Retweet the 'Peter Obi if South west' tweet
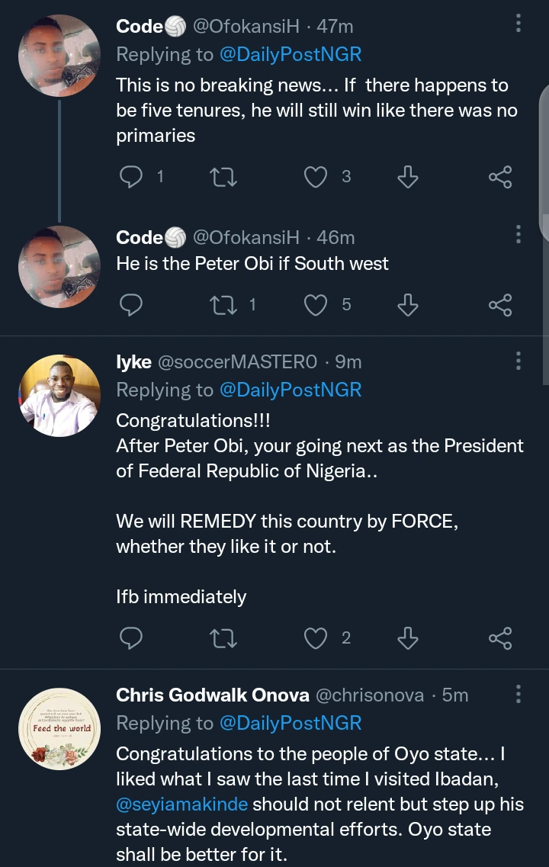Screen dimensions: 549x867 [x=223, y=306]
